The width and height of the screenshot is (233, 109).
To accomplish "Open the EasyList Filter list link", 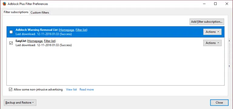I will pyautogui.click(x=50, y=41).
